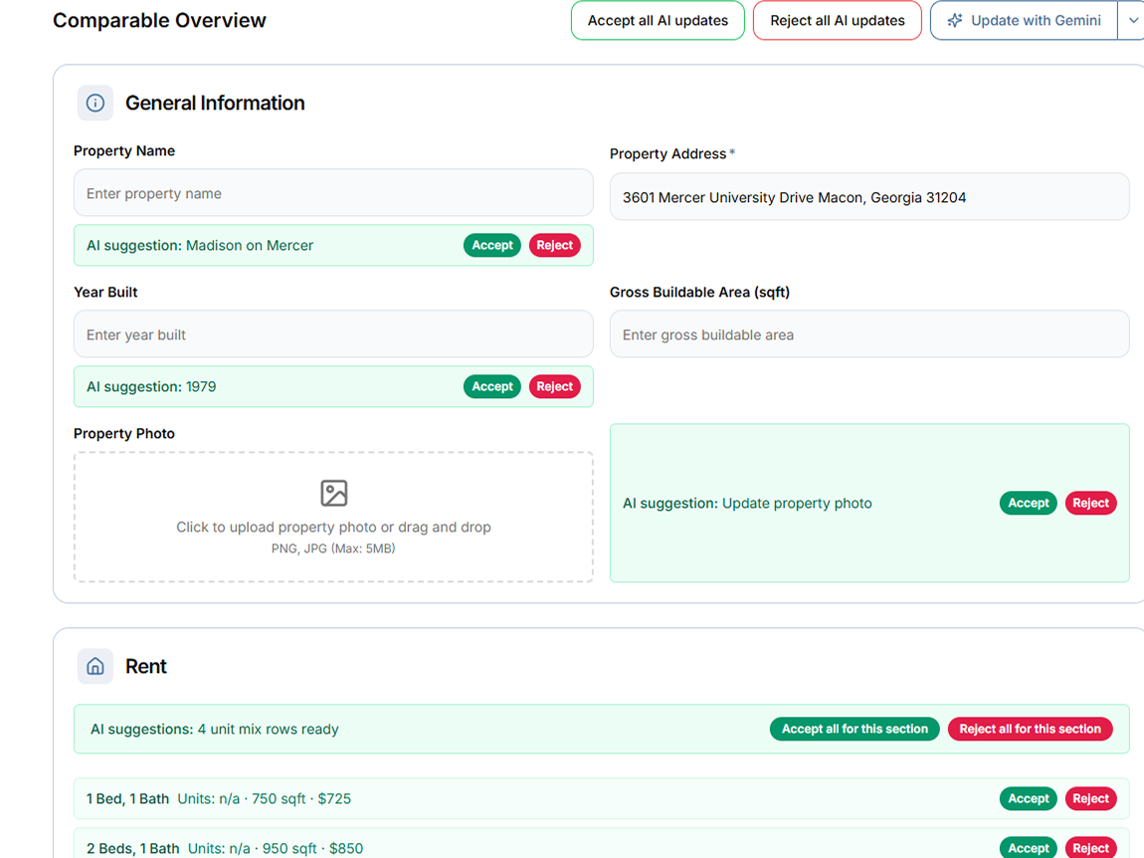Accept the 1979 year built suggestion

(x=491, y=386)
